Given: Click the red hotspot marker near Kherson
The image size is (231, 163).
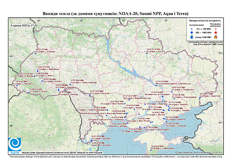Looking at the screenshot, I should pos(126,116).
